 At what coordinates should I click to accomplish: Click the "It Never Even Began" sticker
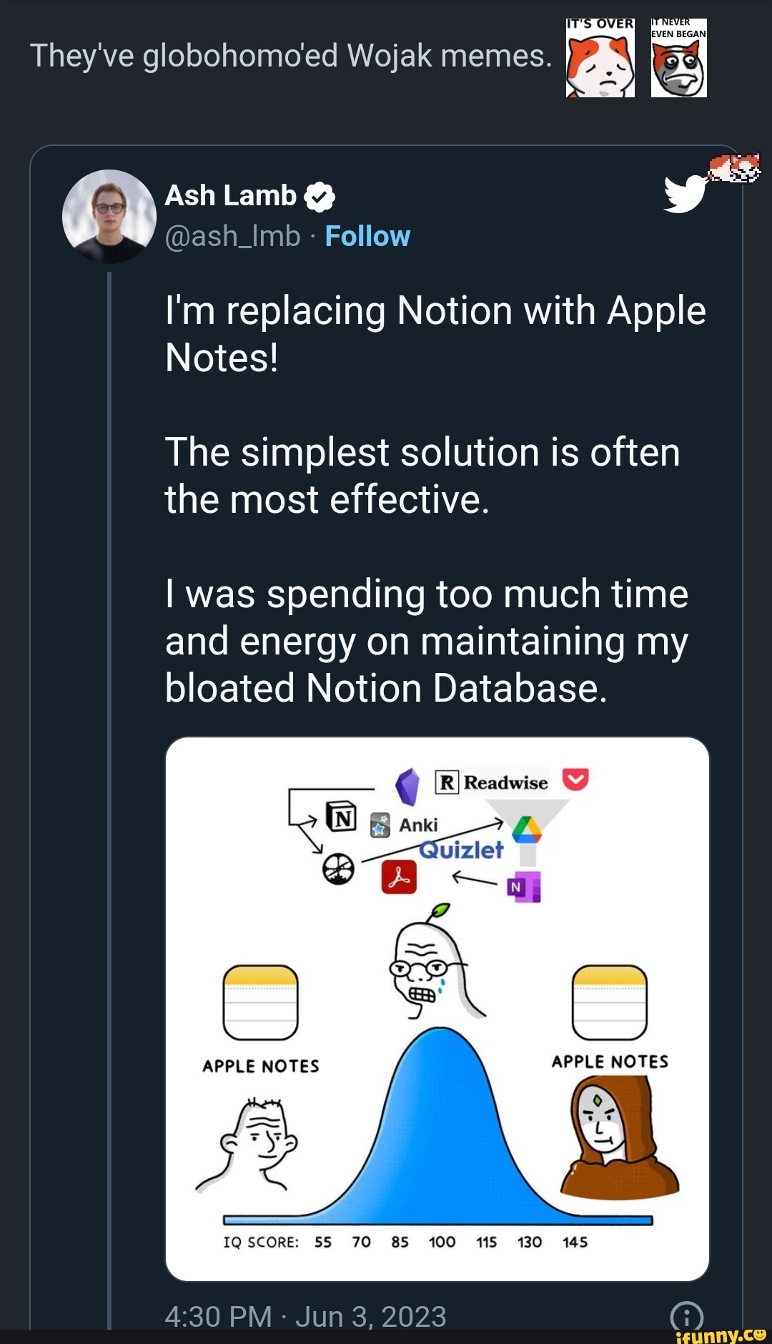[678, 58]
